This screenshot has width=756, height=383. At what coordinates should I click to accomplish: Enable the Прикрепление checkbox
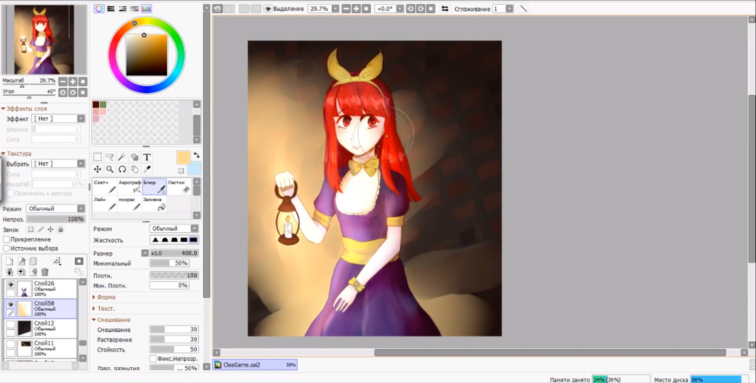point(7,239)
